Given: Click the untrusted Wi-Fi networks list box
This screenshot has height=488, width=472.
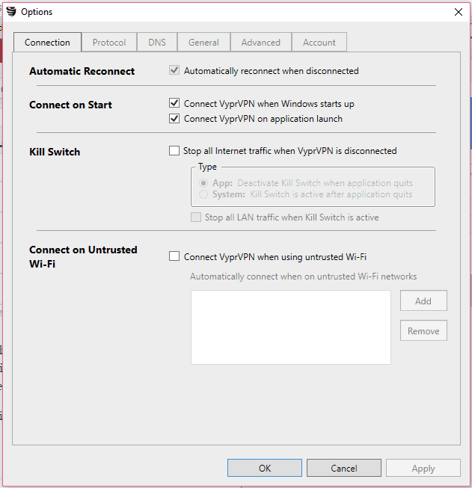Looking at the screenshot, I should coord(290,327).
